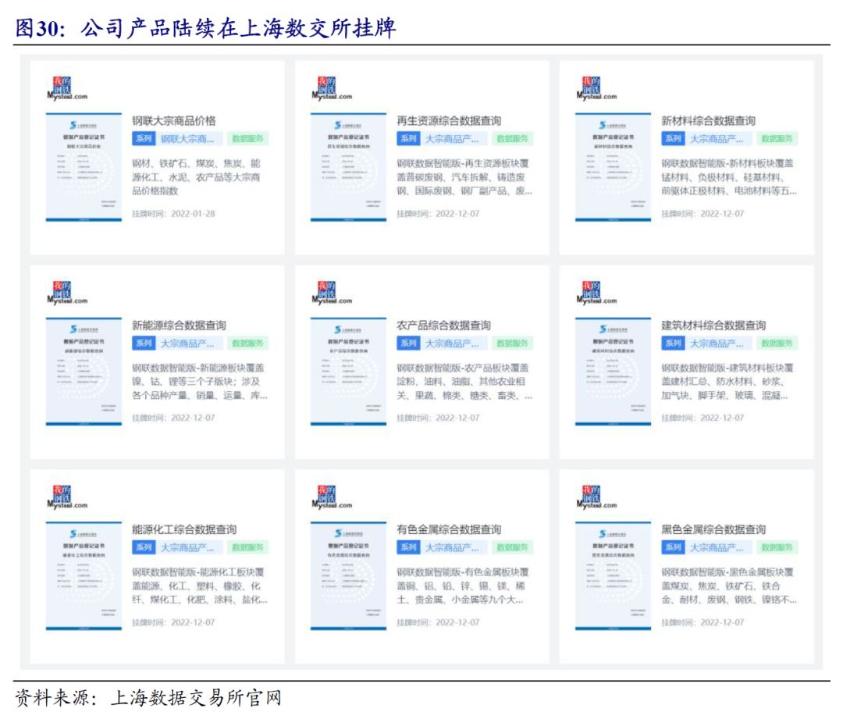Click Mysteel logo on 能源化工综合数据查询 card
843x719 pixels.
click(67, 497)
